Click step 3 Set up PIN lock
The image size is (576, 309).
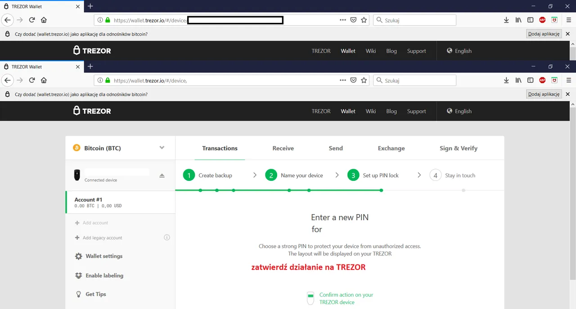pyautogui.click(x=373, y=175)
